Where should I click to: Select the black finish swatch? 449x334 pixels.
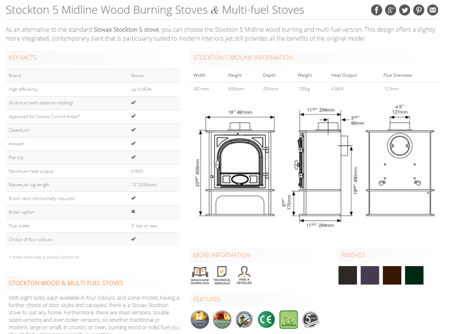(x=347, y=275)
